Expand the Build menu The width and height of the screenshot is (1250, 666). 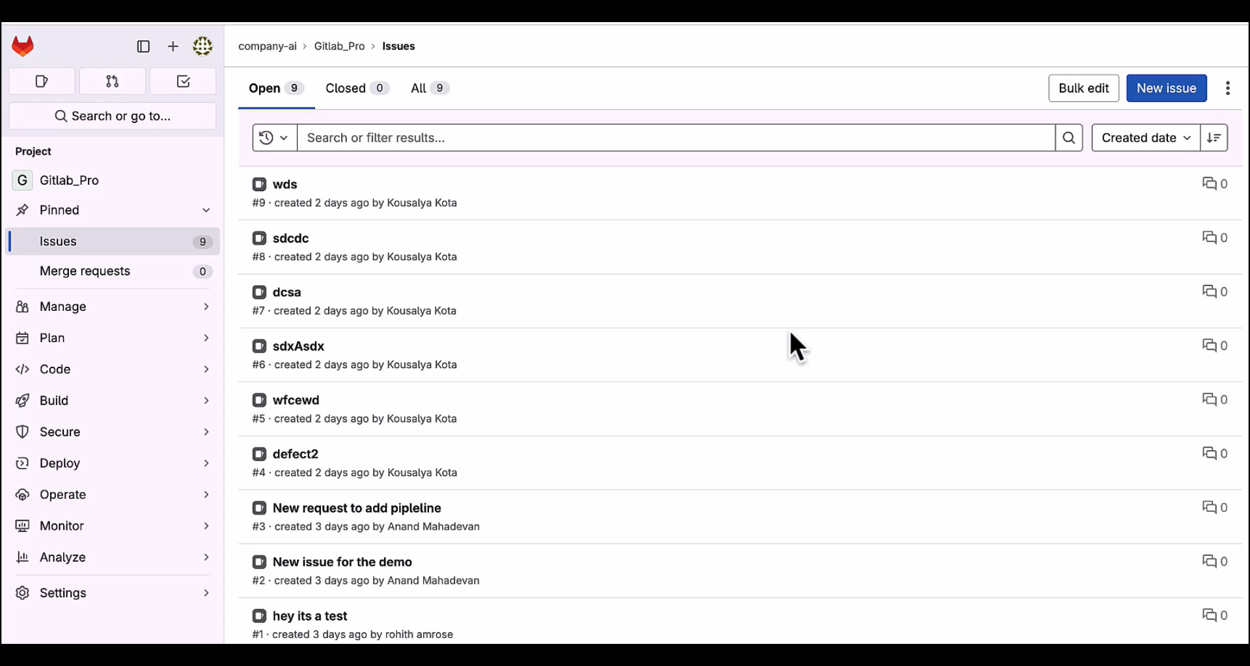tap(112, 401)
